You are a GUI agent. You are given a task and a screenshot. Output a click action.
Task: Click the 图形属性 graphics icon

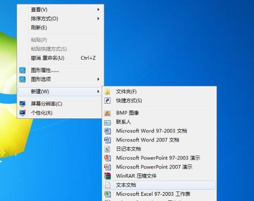coord(22,70)
